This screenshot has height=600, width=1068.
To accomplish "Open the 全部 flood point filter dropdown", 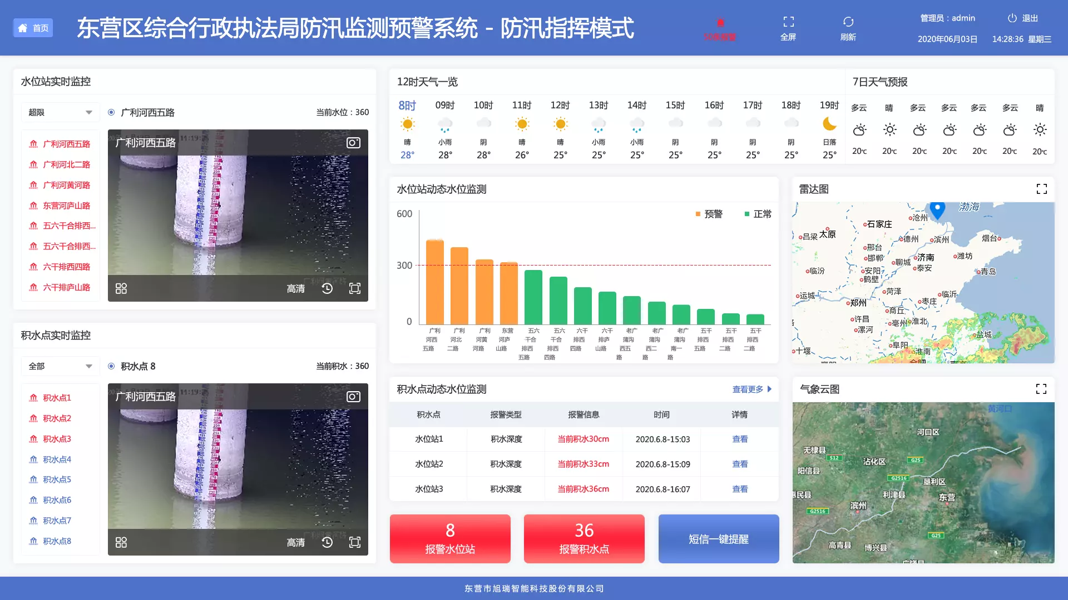I will (x=60, y=366).
